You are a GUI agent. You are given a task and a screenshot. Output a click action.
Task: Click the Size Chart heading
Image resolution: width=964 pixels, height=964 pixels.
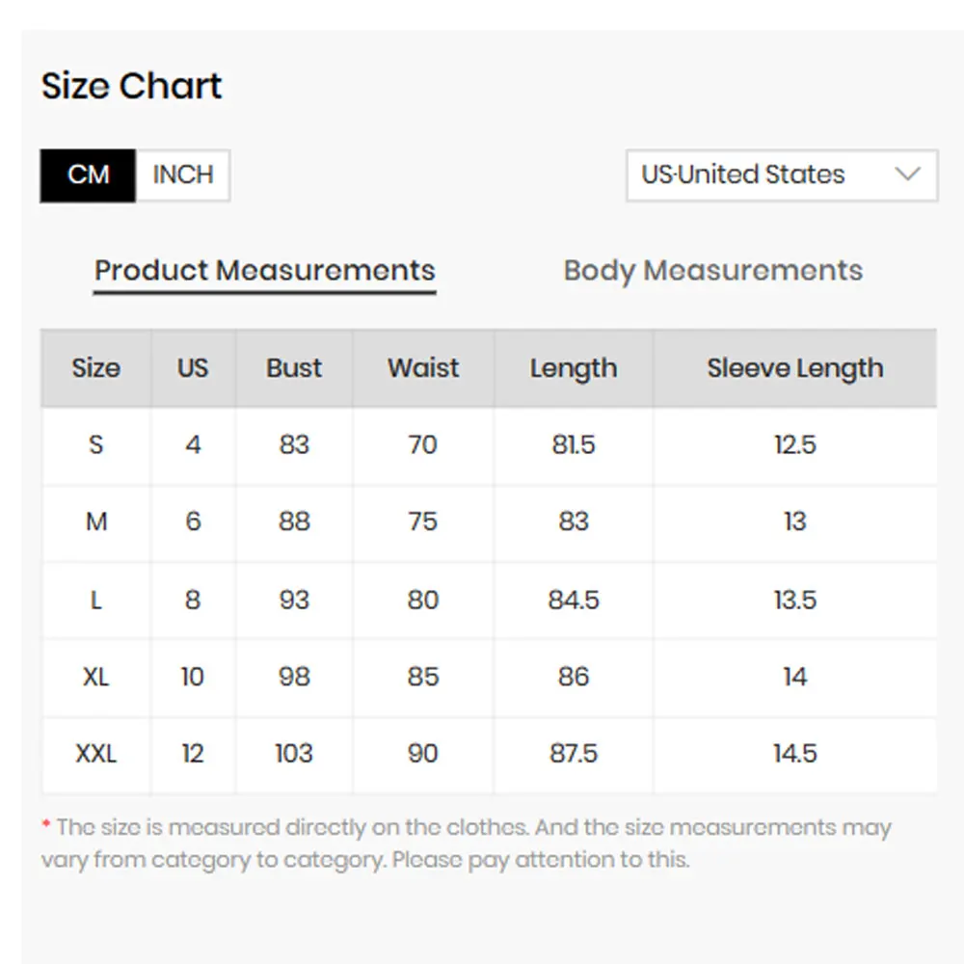click(x=131, y=86)
